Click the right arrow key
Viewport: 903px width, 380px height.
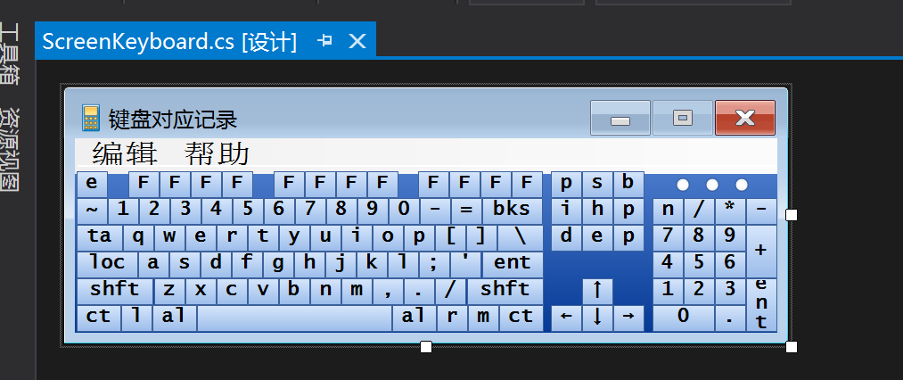point(628,318)
